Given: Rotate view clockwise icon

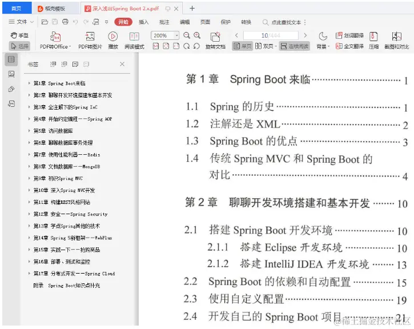Looking at the screenshot, I should click(x=186, y=46).
